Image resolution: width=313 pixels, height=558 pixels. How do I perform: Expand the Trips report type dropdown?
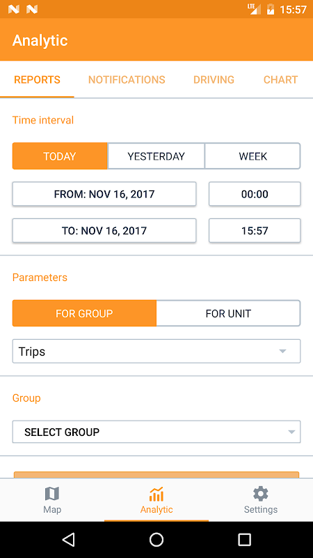(156, 352)
